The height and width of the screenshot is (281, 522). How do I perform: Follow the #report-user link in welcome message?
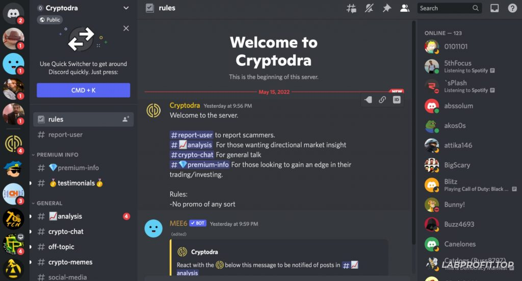coord(192,135)
